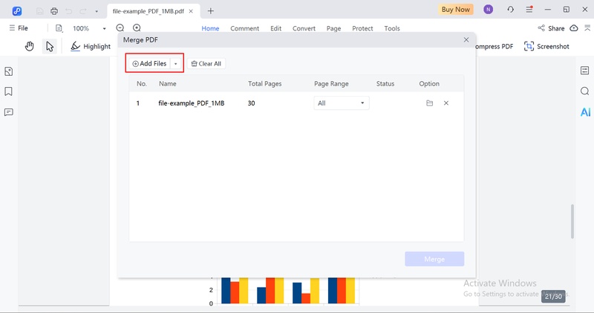The width and height of the screenshot is (594, 313).
Task: Switch to the Home tab
Action: tap(210, 28)
